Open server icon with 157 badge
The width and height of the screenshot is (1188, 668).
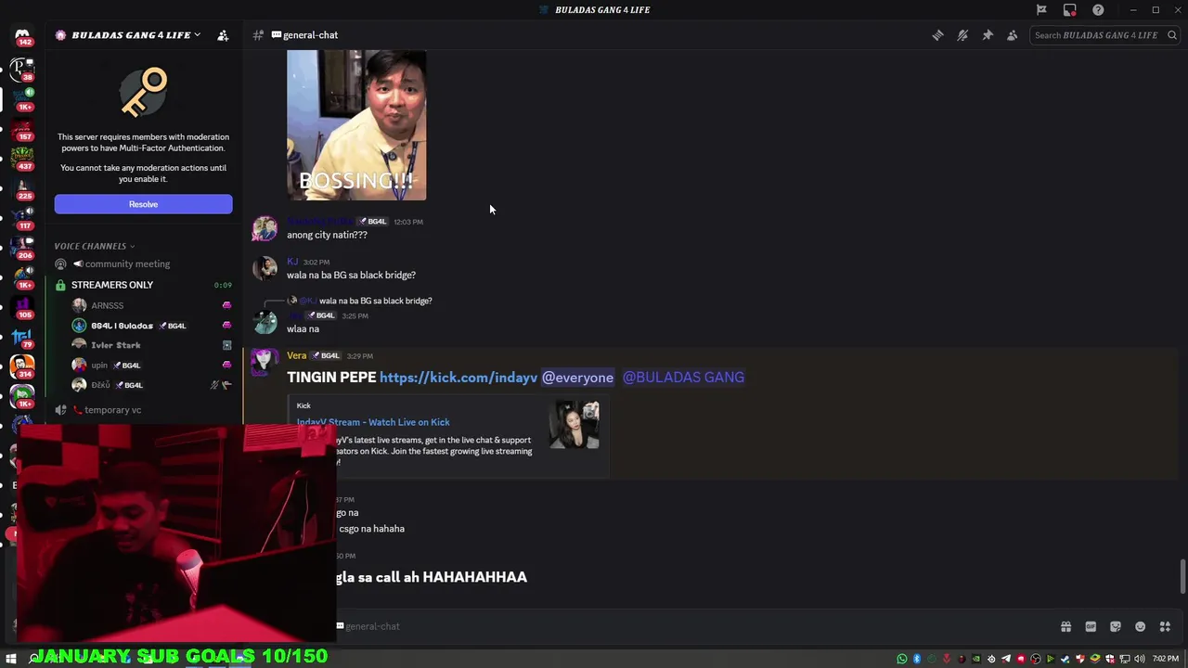[x=22, y=128]
